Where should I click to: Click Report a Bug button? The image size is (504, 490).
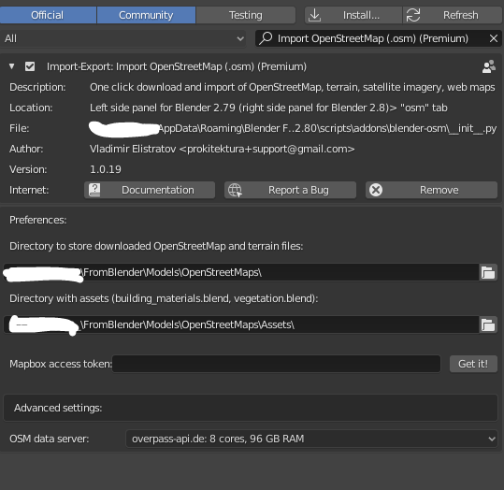[x=290, y=190]
